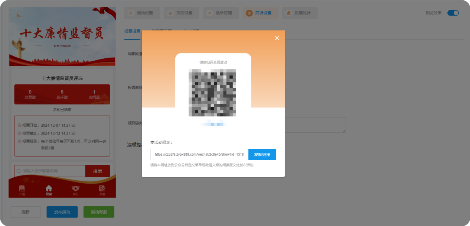Image resolution: width=470 pixels, height=226 pixels.
Task: Click the 选手数 count of 6
Action: pyautogui.click(x=62, y=92)
